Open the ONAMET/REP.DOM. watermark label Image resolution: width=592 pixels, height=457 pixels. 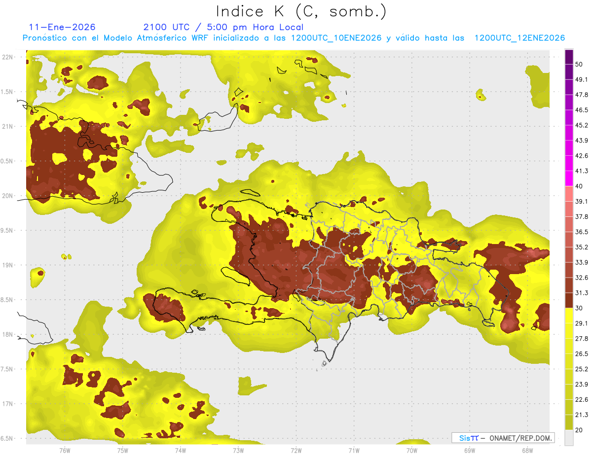coord(503,438)
